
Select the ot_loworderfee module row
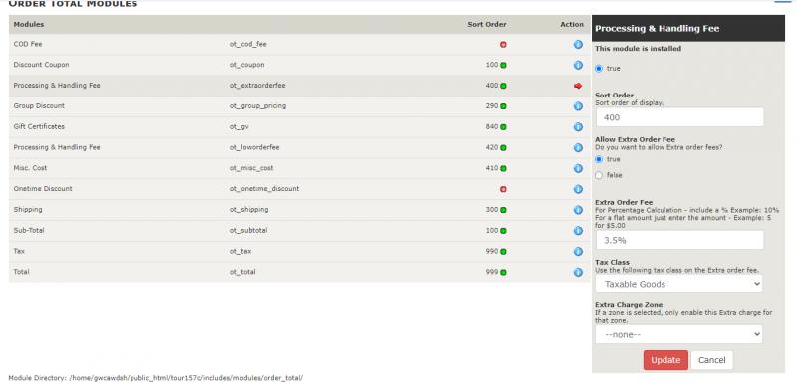[x=300, y=148]
